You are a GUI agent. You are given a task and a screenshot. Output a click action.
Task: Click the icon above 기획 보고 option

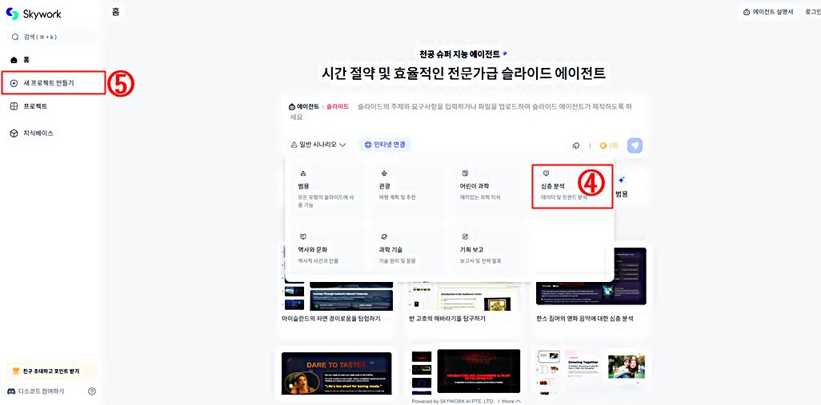pyautogui.click(x=464, y=236)
